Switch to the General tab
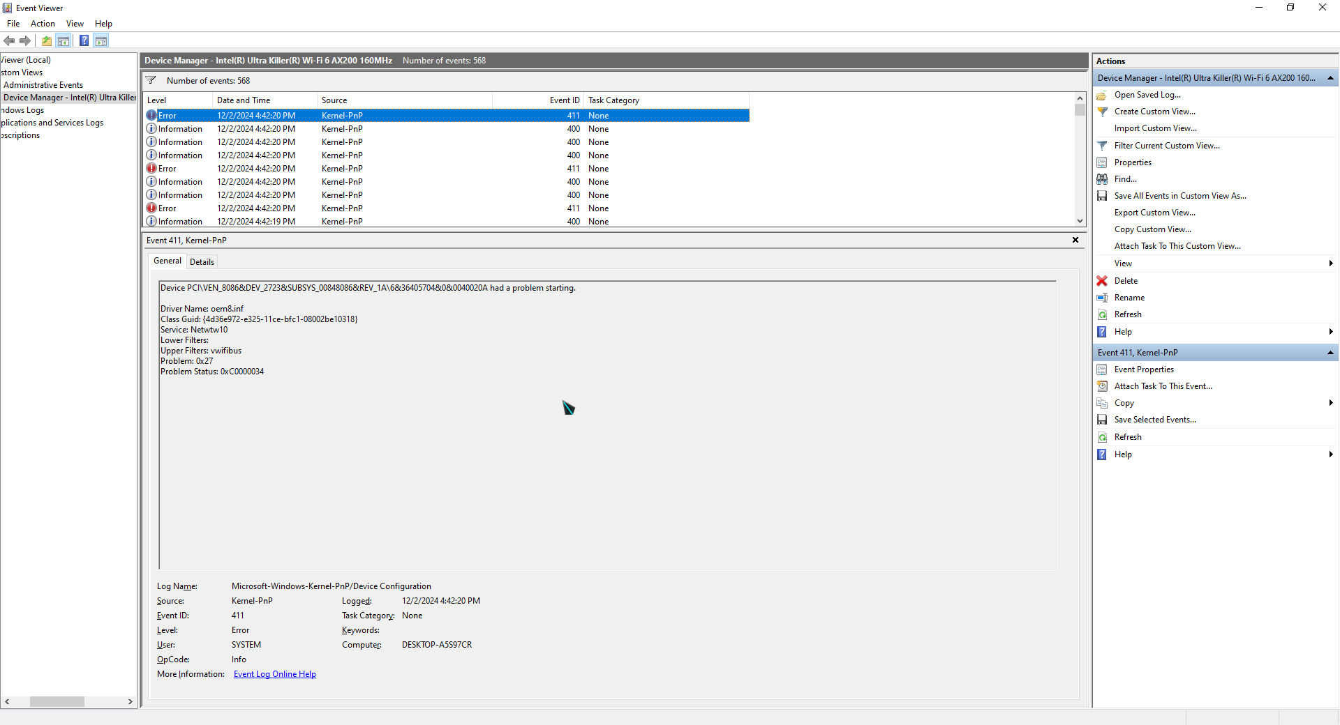The height and width of the screenshot is (725, 1340). click(x=167, y=261)
